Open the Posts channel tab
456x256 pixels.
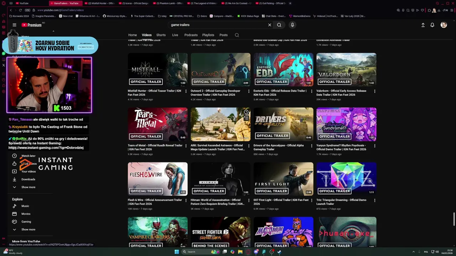[223, 35]
